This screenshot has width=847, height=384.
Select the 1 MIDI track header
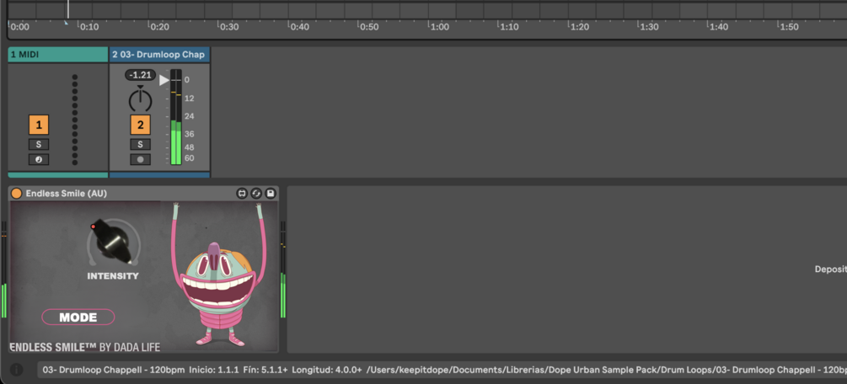58,55
